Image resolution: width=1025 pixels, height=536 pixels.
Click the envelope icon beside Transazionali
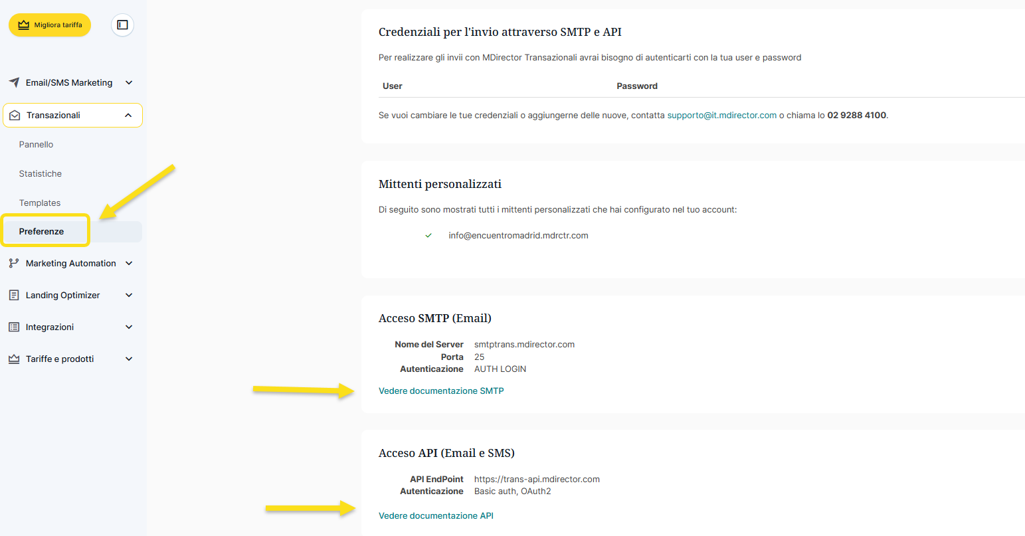coord(15,115)
